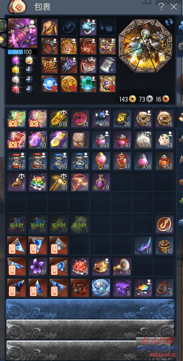Click the plus button beside red gem
183x361 pixels.
click(x=29, y=89)
